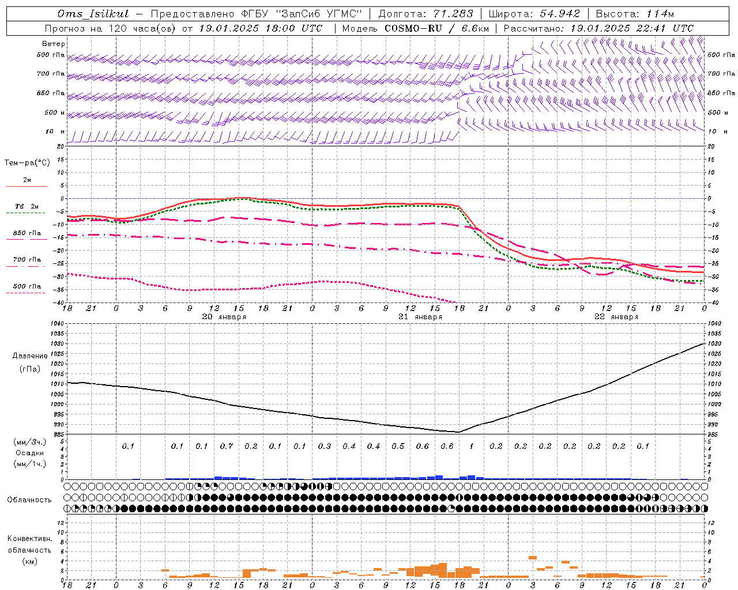Click the 0.3 precipitation amount value

(x=325, y=446)
